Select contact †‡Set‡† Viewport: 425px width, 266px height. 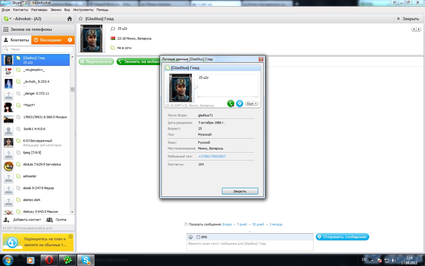pos(36,107)
